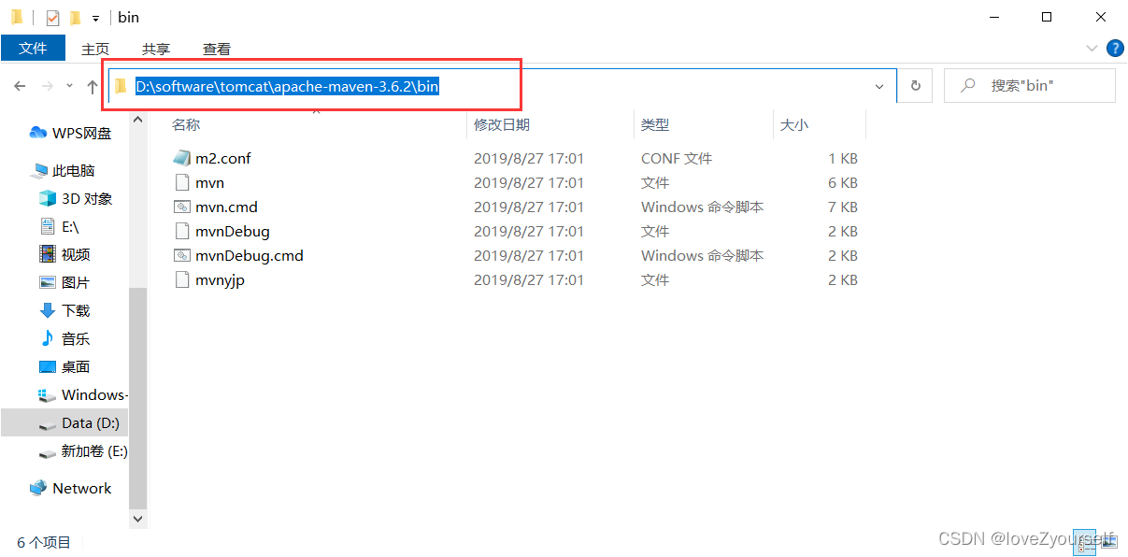
Task: Select the E:\ item in sidebar
Action: 71,226
